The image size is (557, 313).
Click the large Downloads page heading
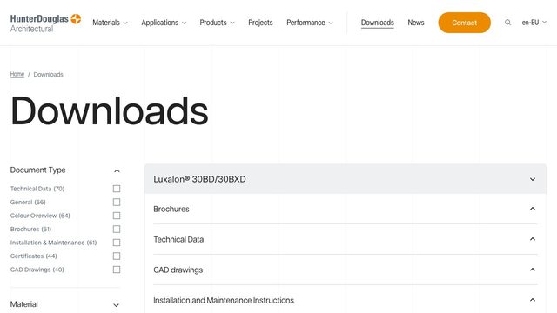pyautogui.click(x=110, y=111)
